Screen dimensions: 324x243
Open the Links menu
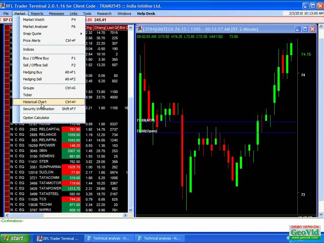[x=74, y=13]
